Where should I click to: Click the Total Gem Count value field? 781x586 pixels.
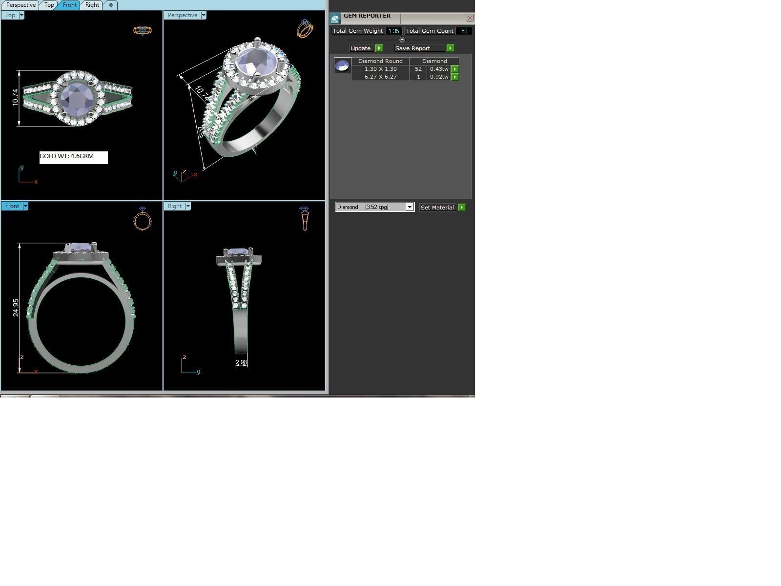tap(464, 31)
